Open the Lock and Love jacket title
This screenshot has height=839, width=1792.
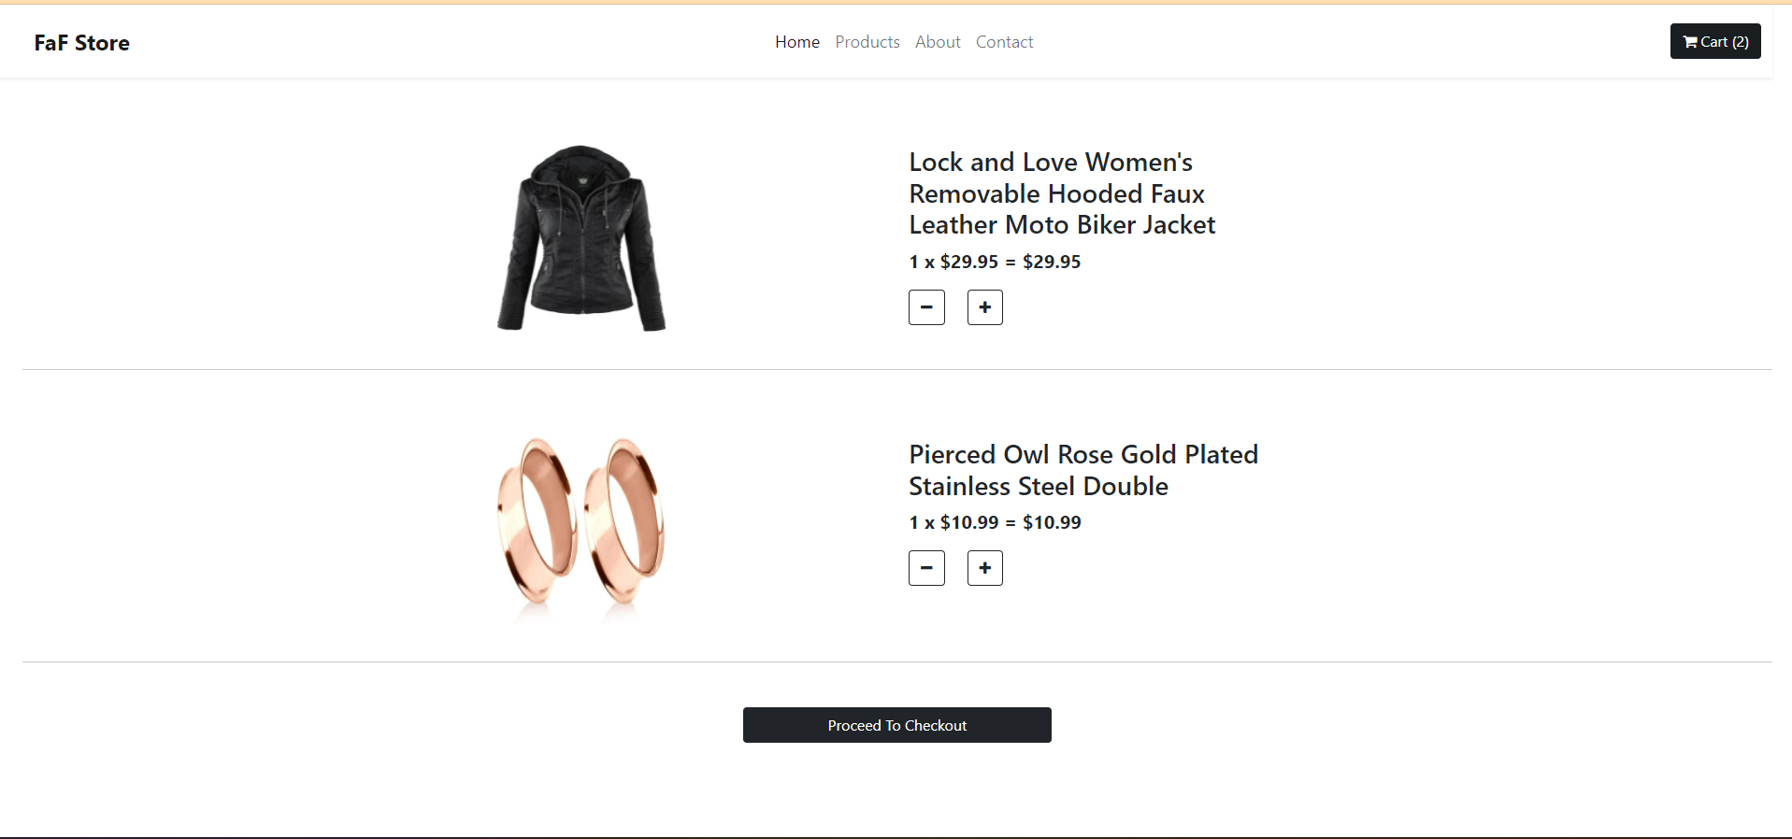[x=1062, y=193]
